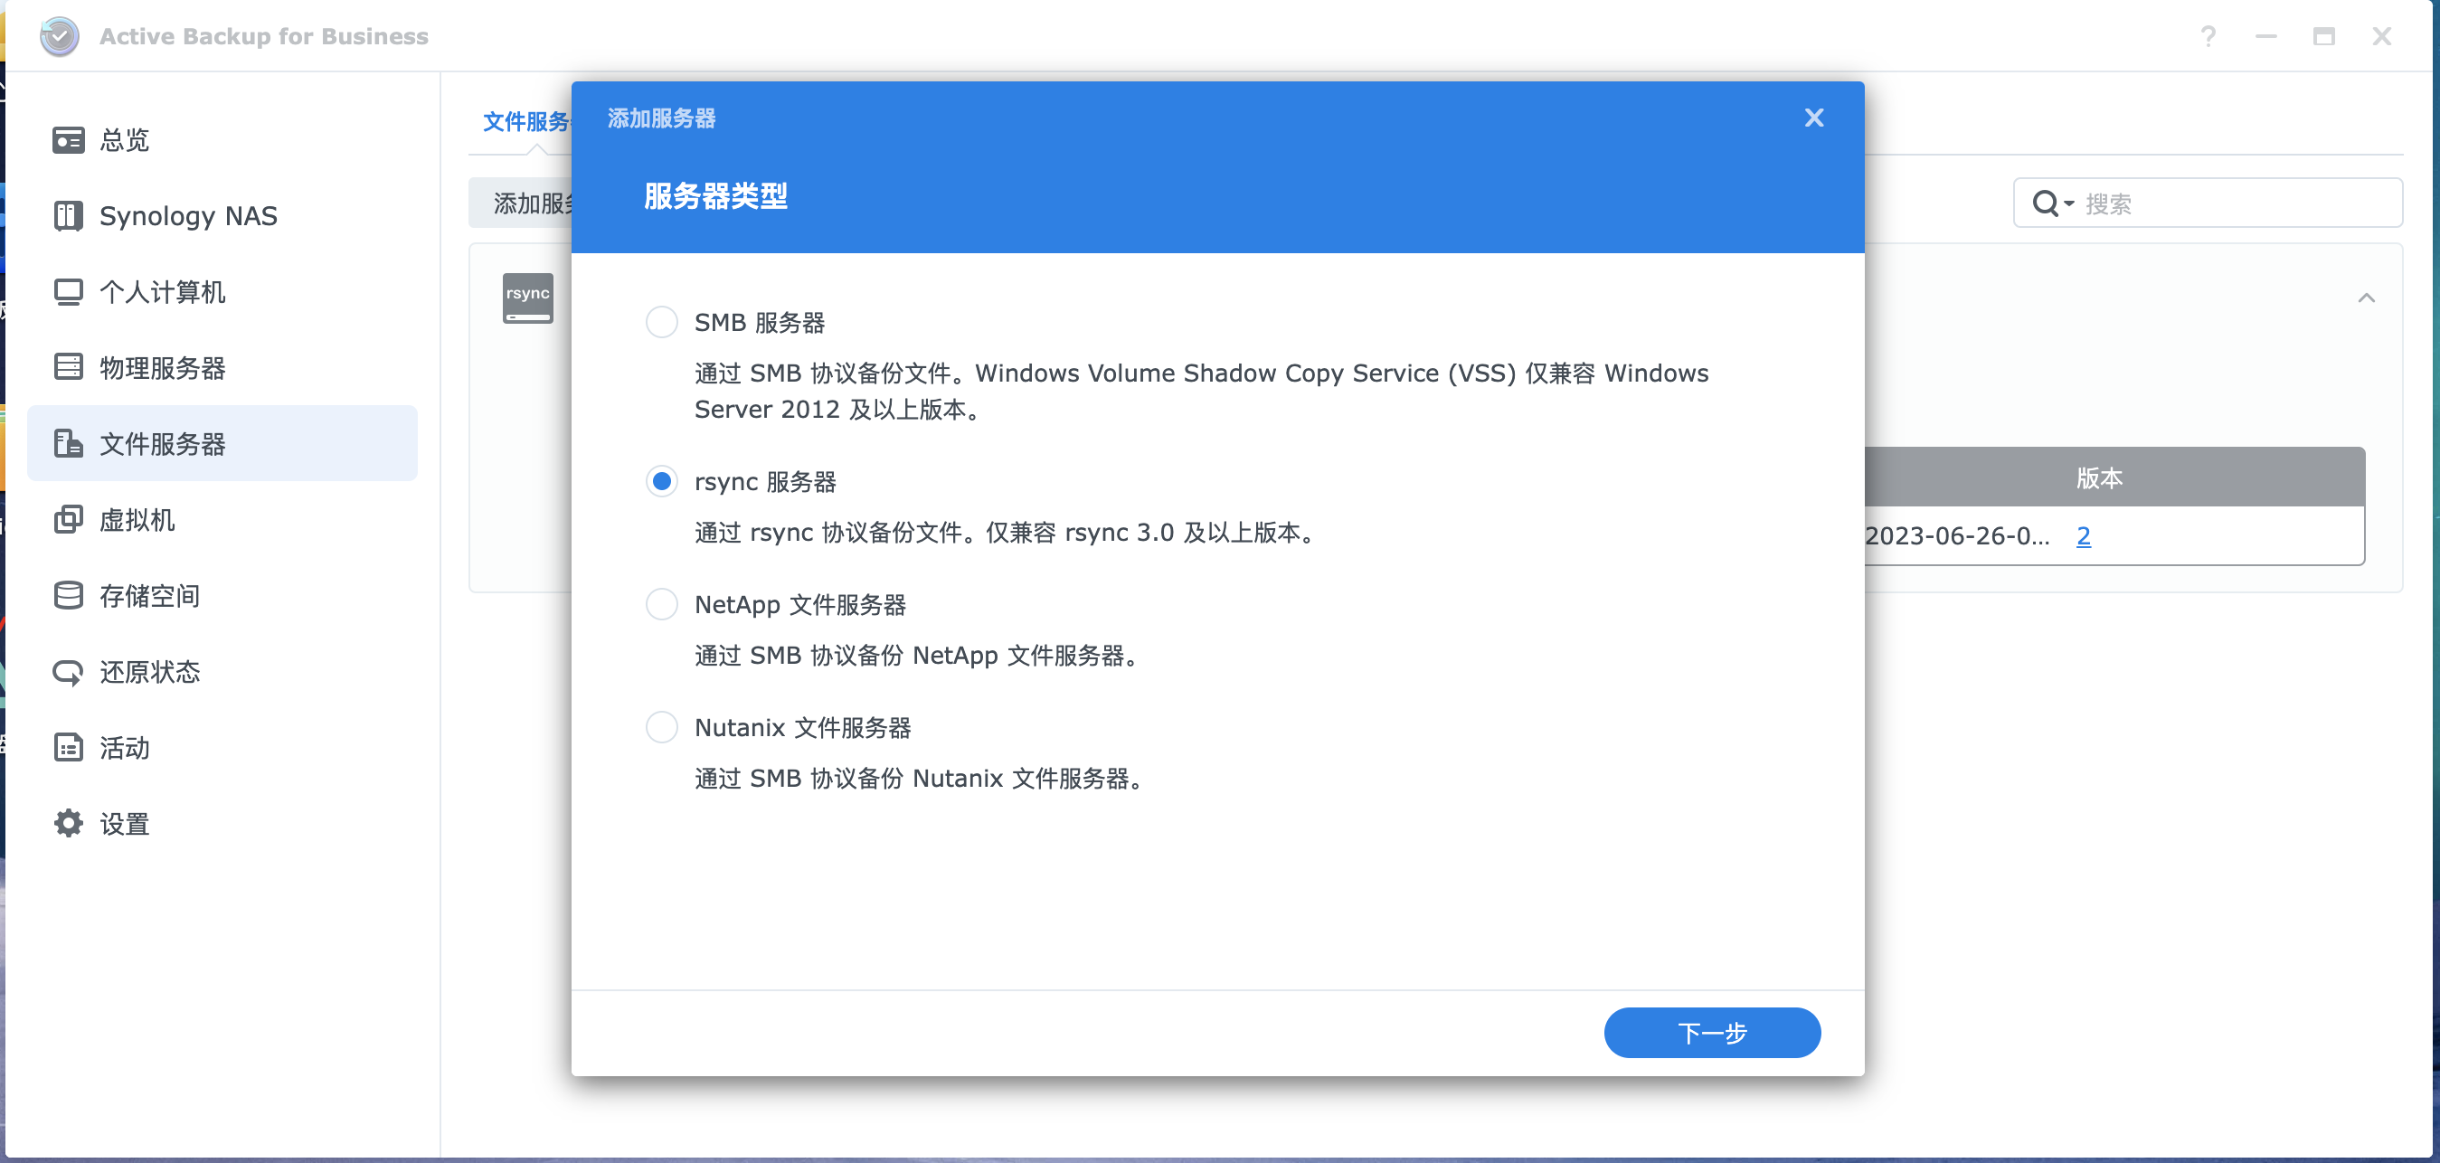This screenshot has height=1163, width=2440.
Task: Choose the Nutanix 文件服务器 option
Action: click(x=661, y=727)
